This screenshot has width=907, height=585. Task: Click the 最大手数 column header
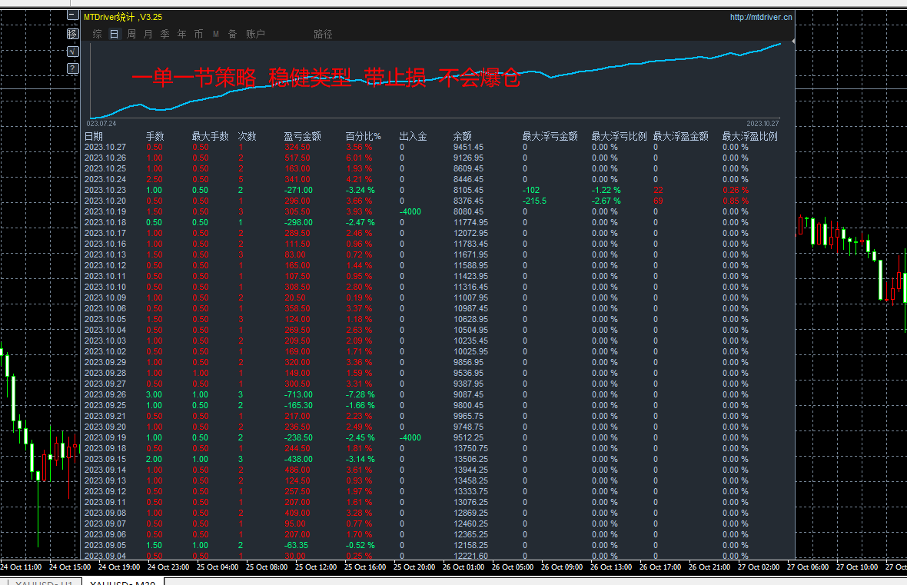tap(210, 137)
